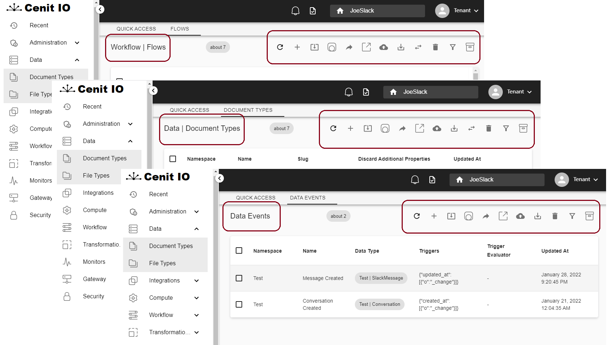Click the swap arrows icon in Document Types toolbar

pyautogui.click(x=471, y=128)
